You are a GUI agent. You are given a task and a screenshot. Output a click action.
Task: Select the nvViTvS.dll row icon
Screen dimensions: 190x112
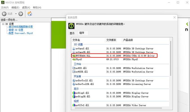74,105
